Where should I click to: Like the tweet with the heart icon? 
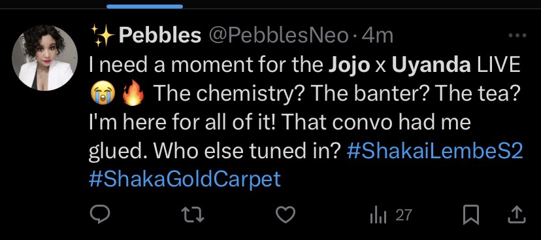(x=286, y=214)
